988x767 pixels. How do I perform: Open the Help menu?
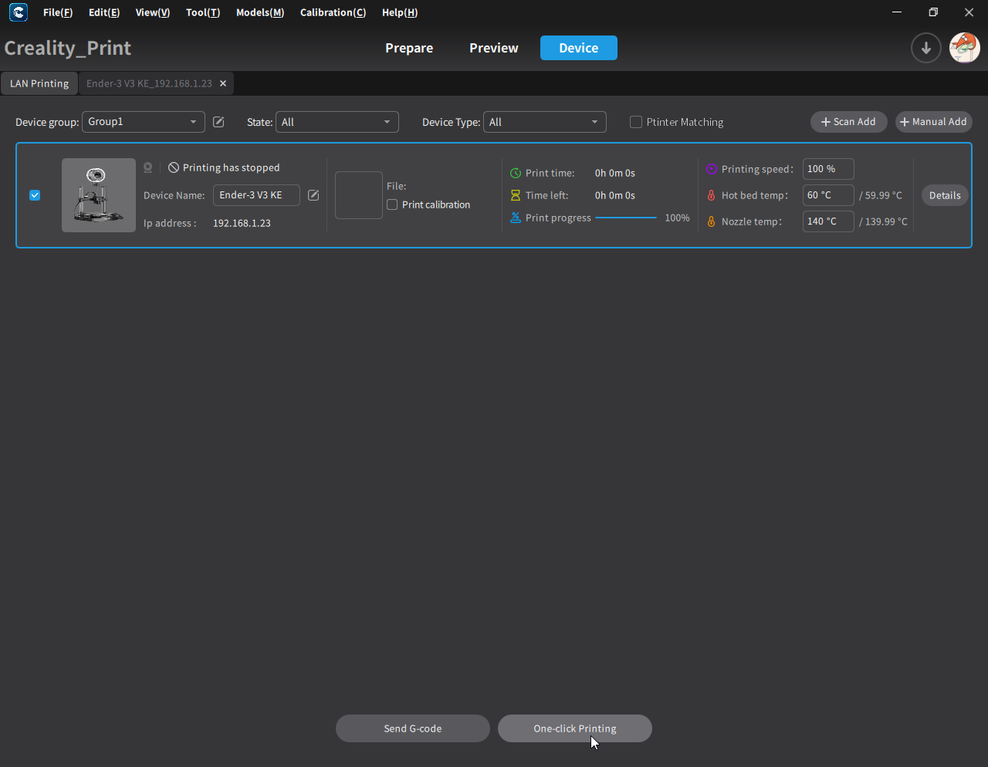click(400, 12)
